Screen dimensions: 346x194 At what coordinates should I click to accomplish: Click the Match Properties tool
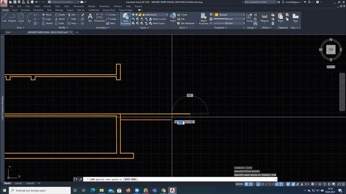(203, 19)
